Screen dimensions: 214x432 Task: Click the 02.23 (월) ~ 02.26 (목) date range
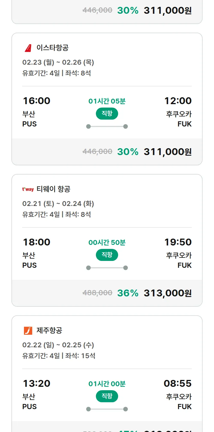[58, 62]
